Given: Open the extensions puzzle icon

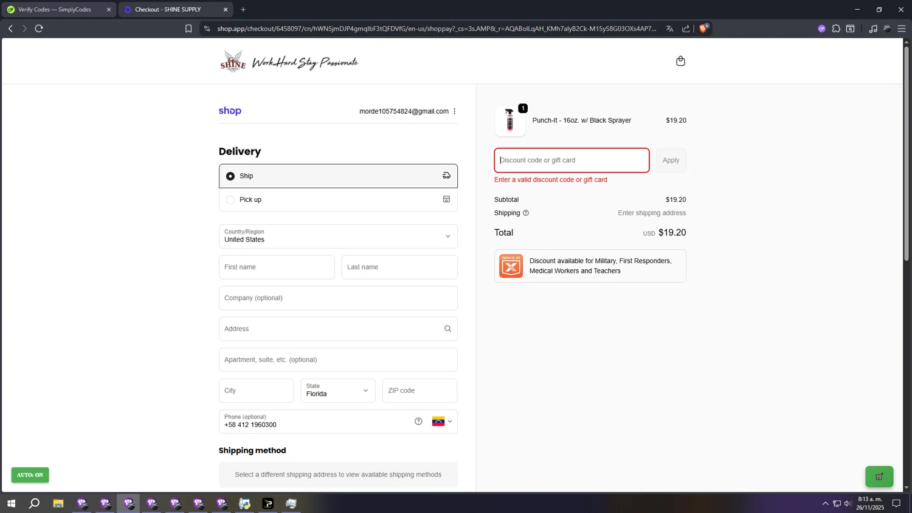Looking at the screenshot, I should pos(836,29).
